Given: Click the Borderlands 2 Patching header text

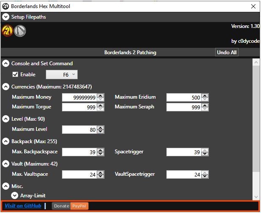Looking at the screenshot, I should (x=130, y=53).
